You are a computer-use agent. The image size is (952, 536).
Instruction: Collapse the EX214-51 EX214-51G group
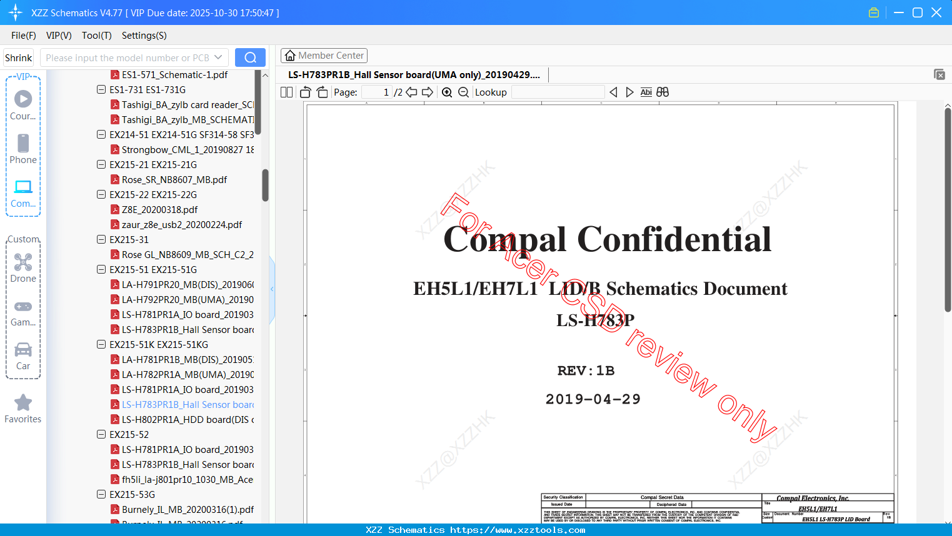click(101, 135)
